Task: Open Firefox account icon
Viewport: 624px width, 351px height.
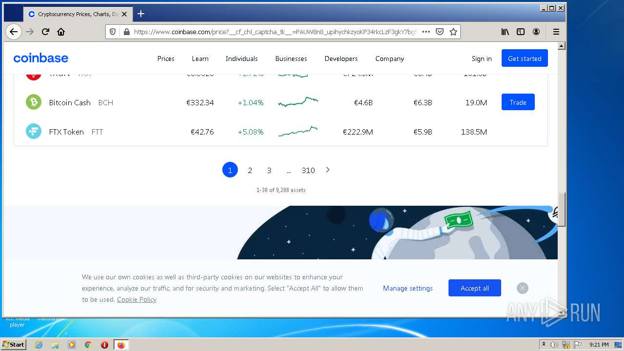Action: (536, 32)
